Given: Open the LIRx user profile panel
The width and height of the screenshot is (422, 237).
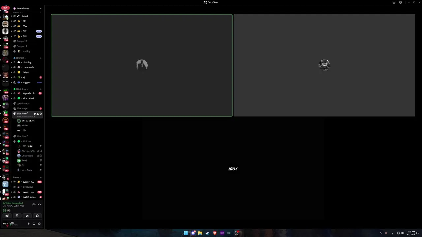Looking at the screenshot, I should tap(14, 224).
